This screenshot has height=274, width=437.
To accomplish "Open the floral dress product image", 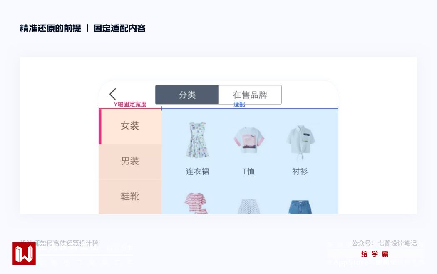I will coord(197,140).
